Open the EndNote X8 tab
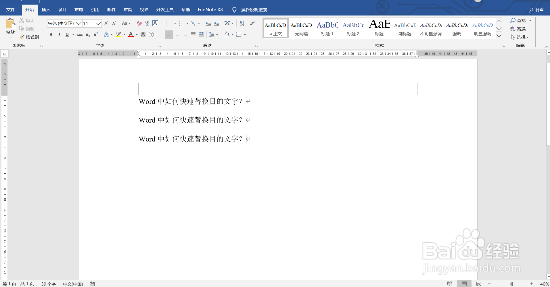Image resolution: width=550 pixels, height=287 pixels. (210, 9)
